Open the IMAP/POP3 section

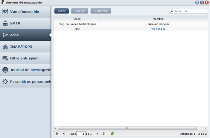[25, 46]
